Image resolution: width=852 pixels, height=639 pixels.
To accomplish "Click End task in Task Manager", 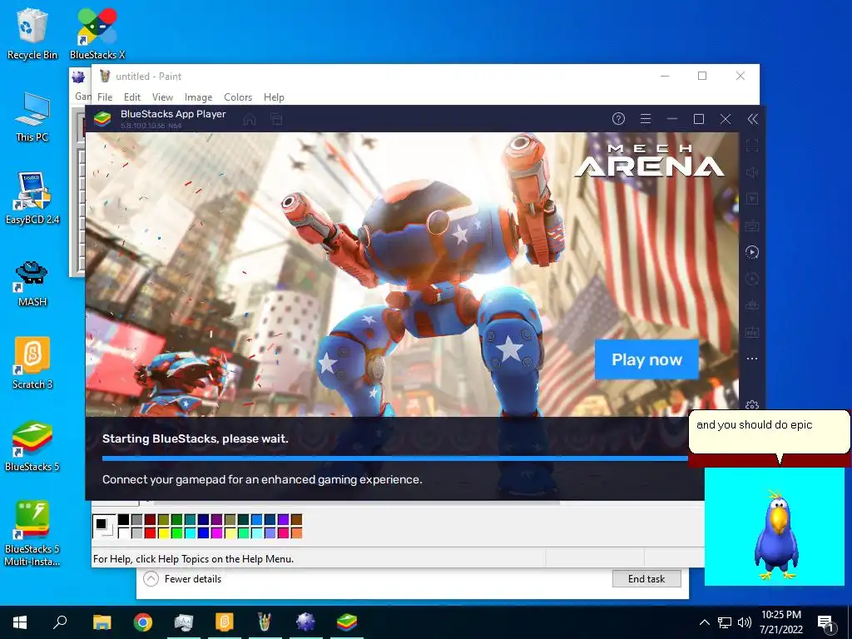I will tap(646, 579).
